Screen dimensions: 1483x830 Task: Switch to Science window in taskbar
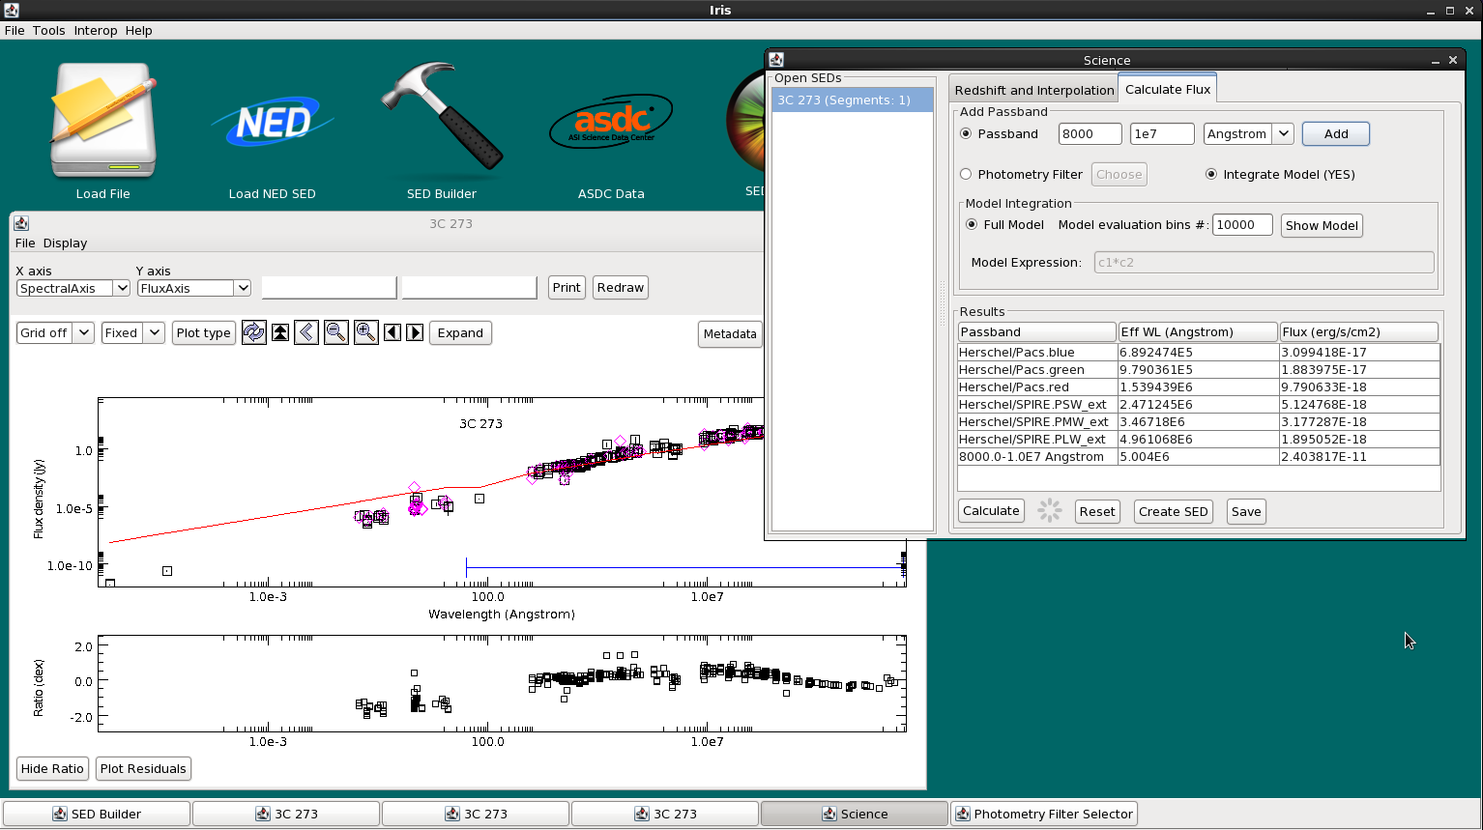click(x=855, y=814)
